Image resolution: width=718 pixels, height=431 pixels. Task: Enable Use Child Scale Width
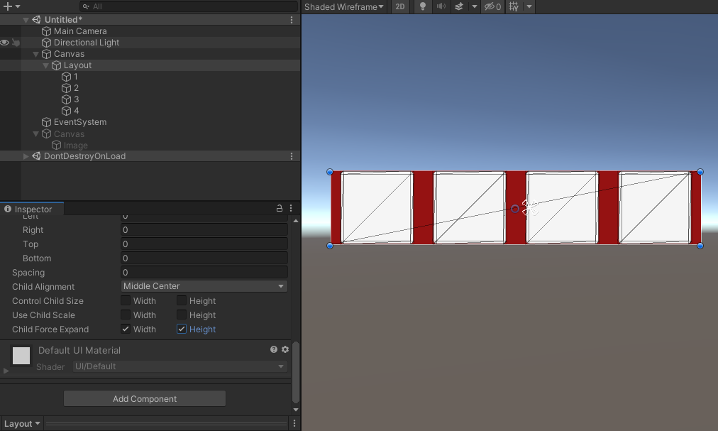[126, 315]
